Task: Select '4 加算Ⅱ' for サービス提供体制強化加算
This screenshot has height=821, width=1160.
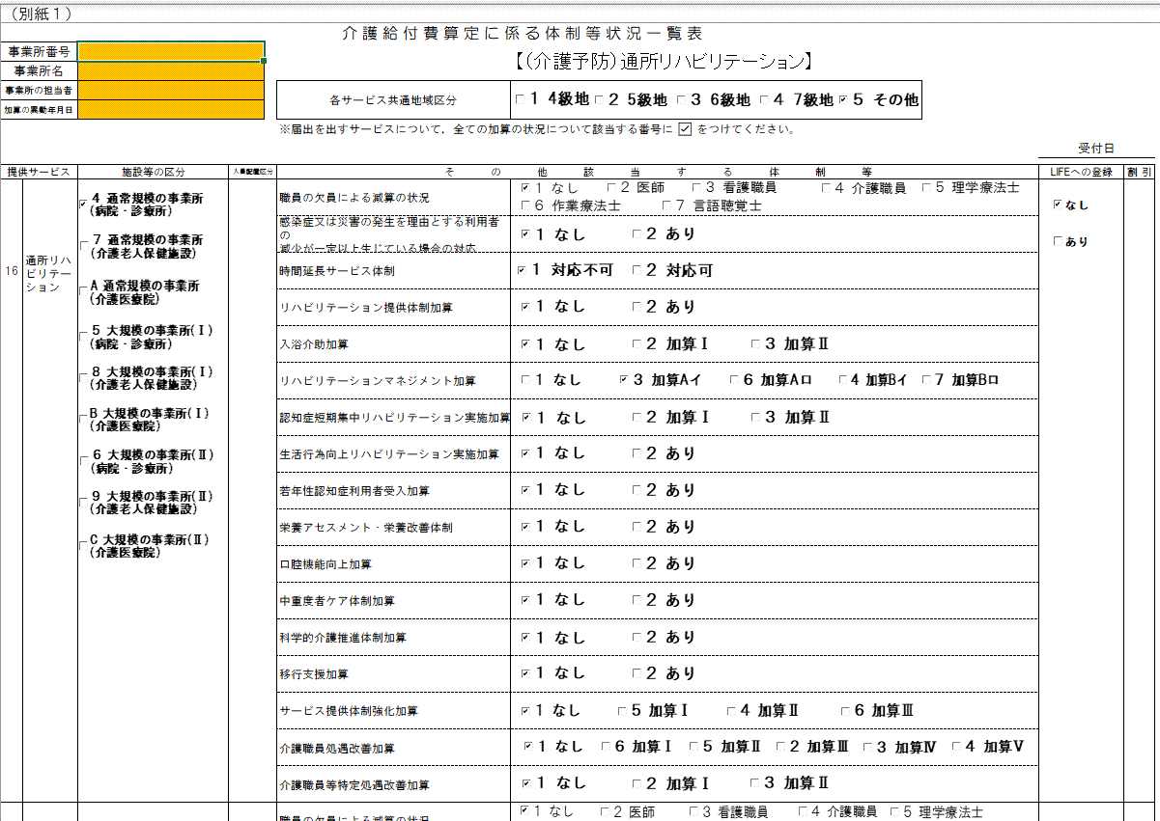Action: tap(730, 711)
